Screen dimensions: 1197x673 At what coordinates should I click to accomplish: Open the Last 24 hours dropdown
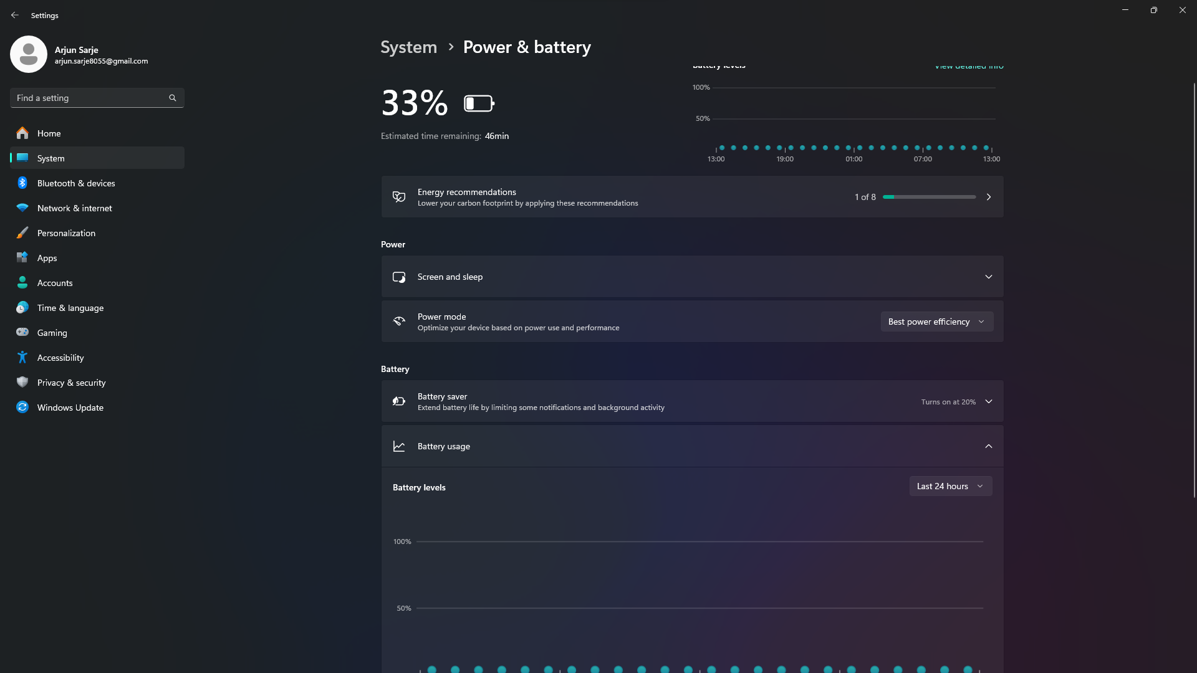coord(950,486)
